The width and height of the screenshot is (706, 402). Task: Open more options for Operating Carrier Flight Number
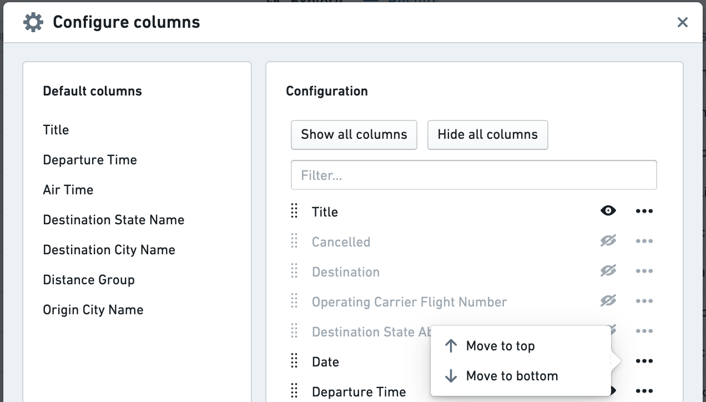click(x=644, y=301)
